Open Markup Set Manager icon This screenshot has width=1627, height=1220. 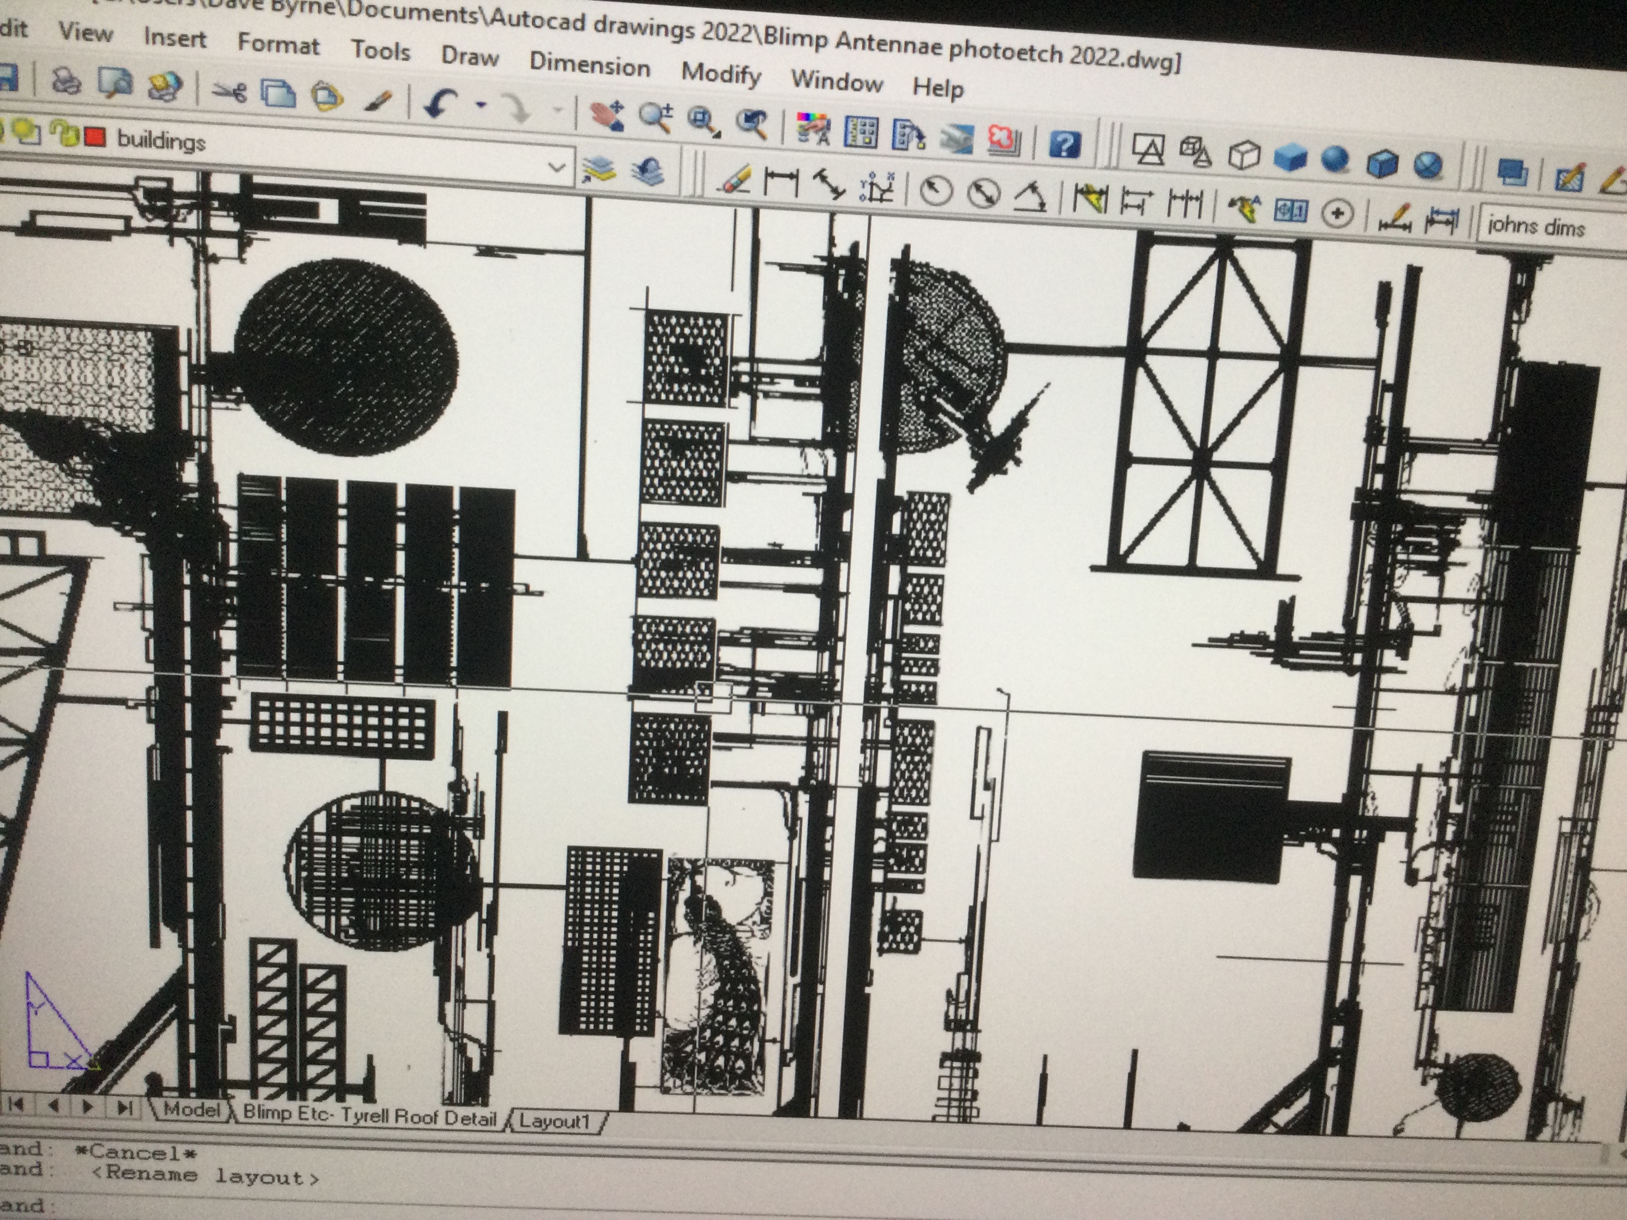[1004, 140]
